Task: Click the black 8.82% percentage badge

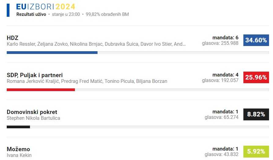Action: tap(256, 115)
